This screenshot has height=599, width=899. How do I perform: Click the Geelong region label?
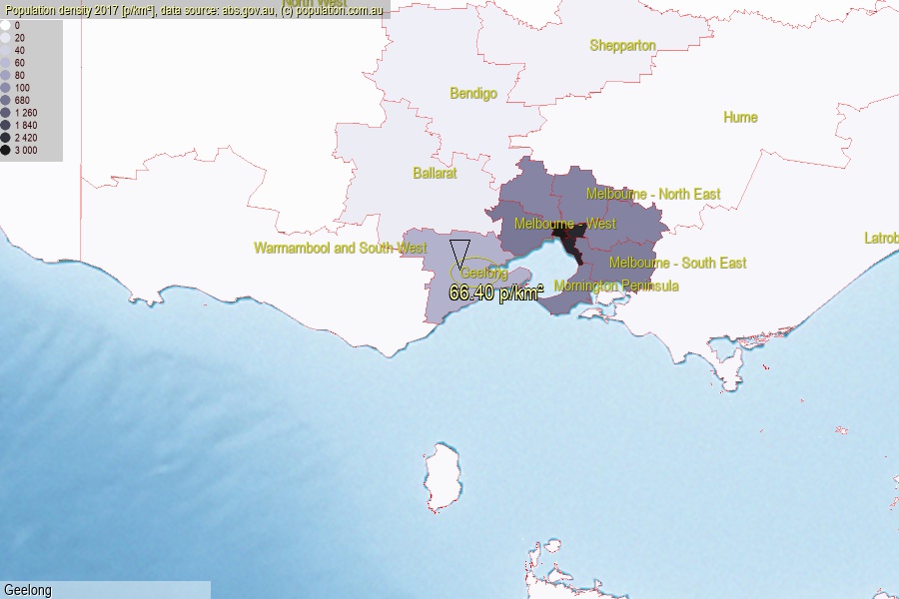click(483, 273)
